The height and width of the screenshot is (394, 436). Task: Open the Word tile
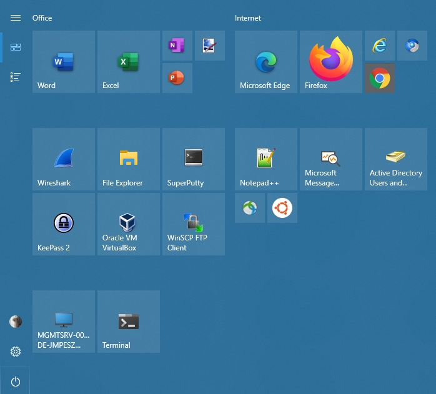pos(64,62)
